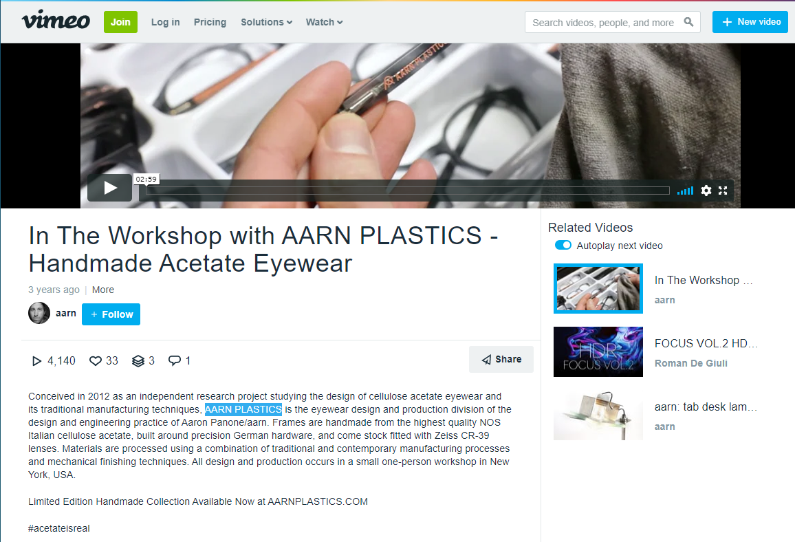Viewport: 795px width, 542px height.
Task: Open comments via speech bubble icon
Action: (175, 360)
